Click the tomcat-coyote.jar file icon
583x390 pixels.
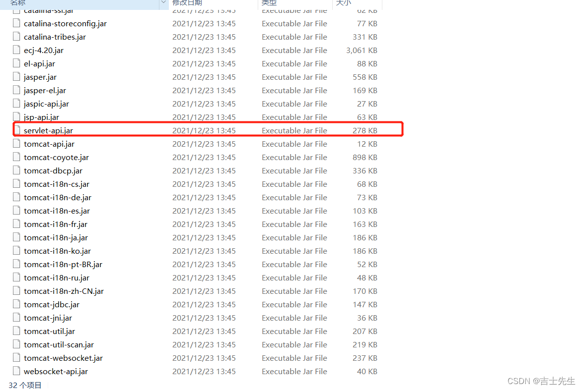click(x=16, y=157)
